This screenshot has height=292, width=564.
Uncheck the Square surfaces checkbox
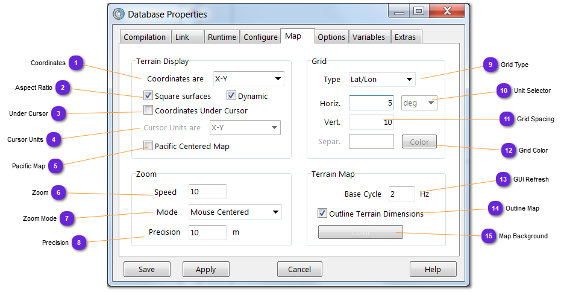(148, 96)
